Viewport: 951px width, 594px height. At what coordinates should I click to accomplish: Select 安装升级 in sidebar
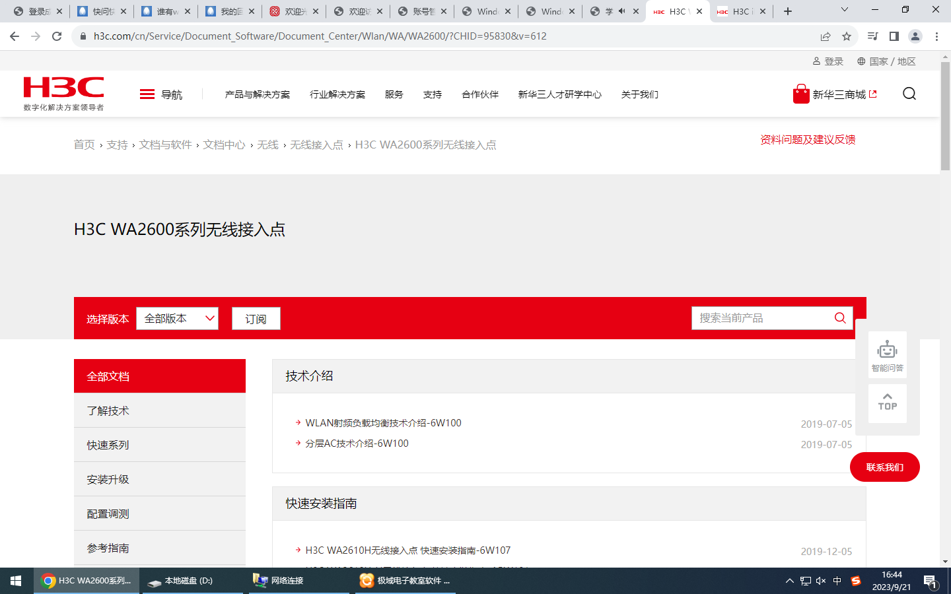click(x=160, y=479)
